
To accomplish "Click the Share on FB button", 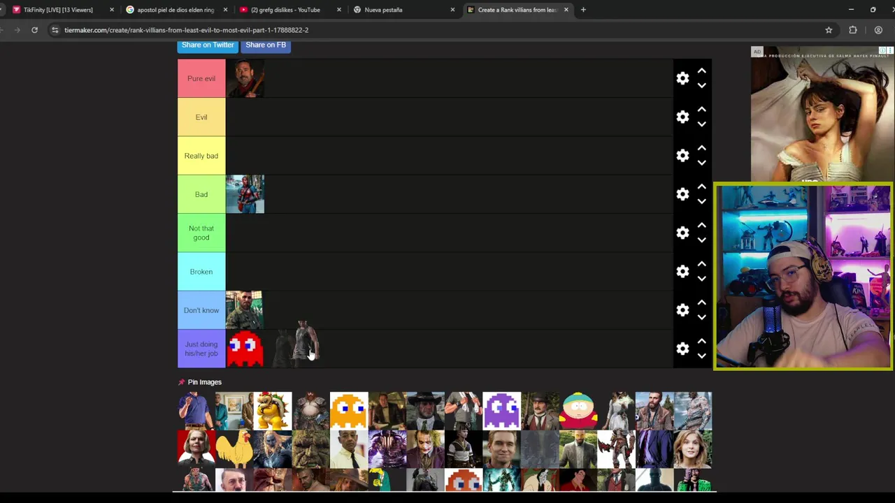I will coord(266,45).
